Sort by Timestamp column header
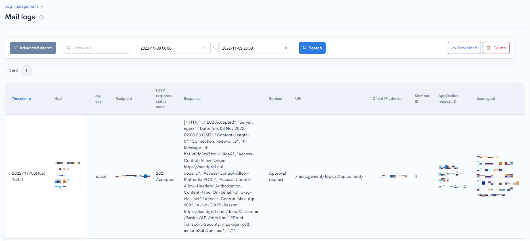Image resolution: width=530 pixels, height=241 pixels. point(21,99)
